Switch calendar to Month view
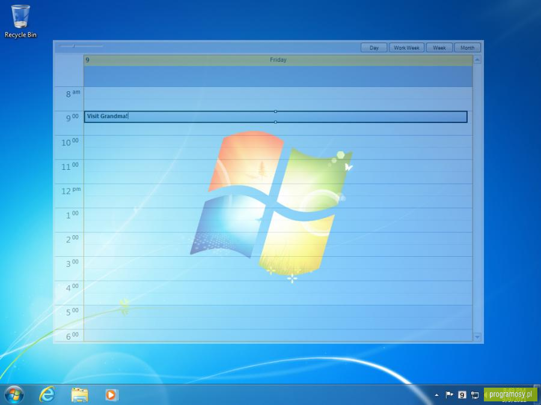This screenshot has height=405, width=541. pyautogui.click(x=467, y=47)
